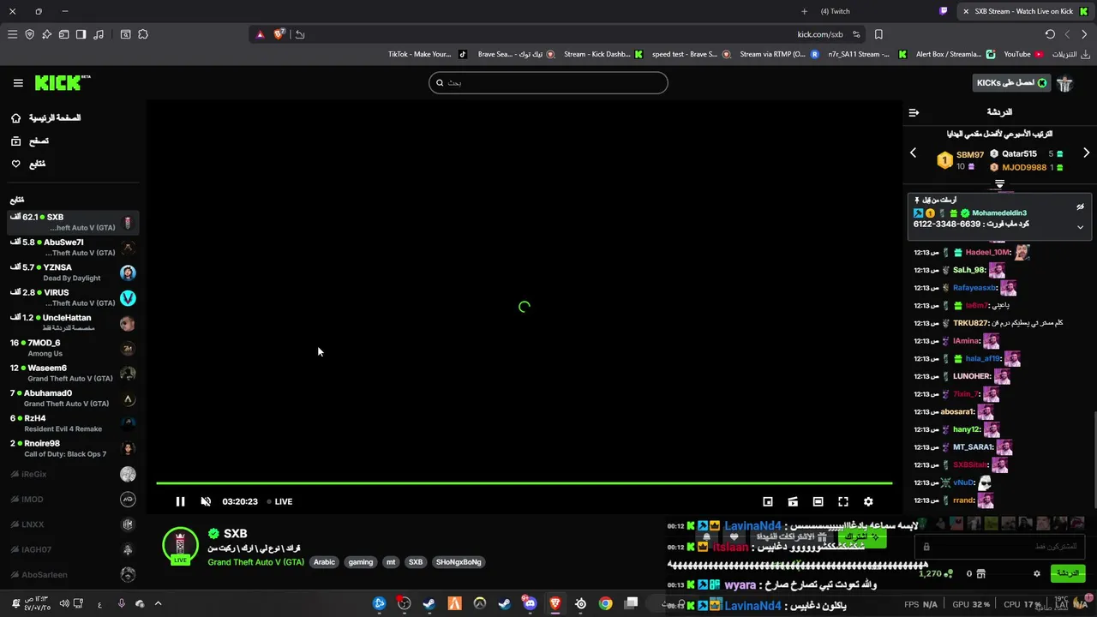Open UncleHattan channel in sidebar
Screen dimensions: 1097x617
(72, 323)
